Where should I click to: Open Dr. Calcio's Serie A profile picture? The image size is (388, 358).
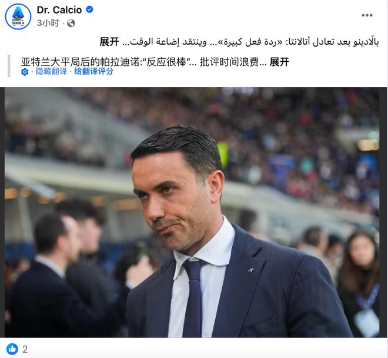coord(18,16)
